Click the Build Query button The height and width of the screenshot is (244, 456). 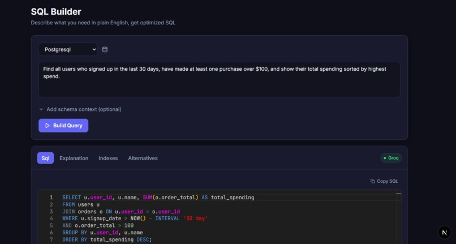point(63,126)
